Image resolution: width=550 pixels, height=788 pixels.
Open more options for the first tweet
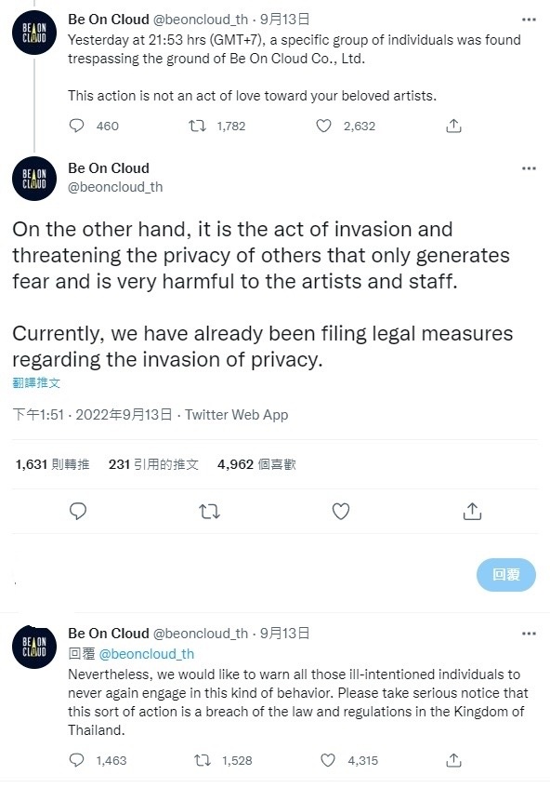point(529,20)
